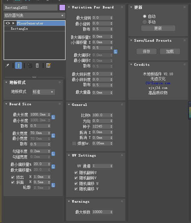Click the trash icon to remove modifier
The width and height of the screenshot is (191, 223).
[x=37, y=65]
